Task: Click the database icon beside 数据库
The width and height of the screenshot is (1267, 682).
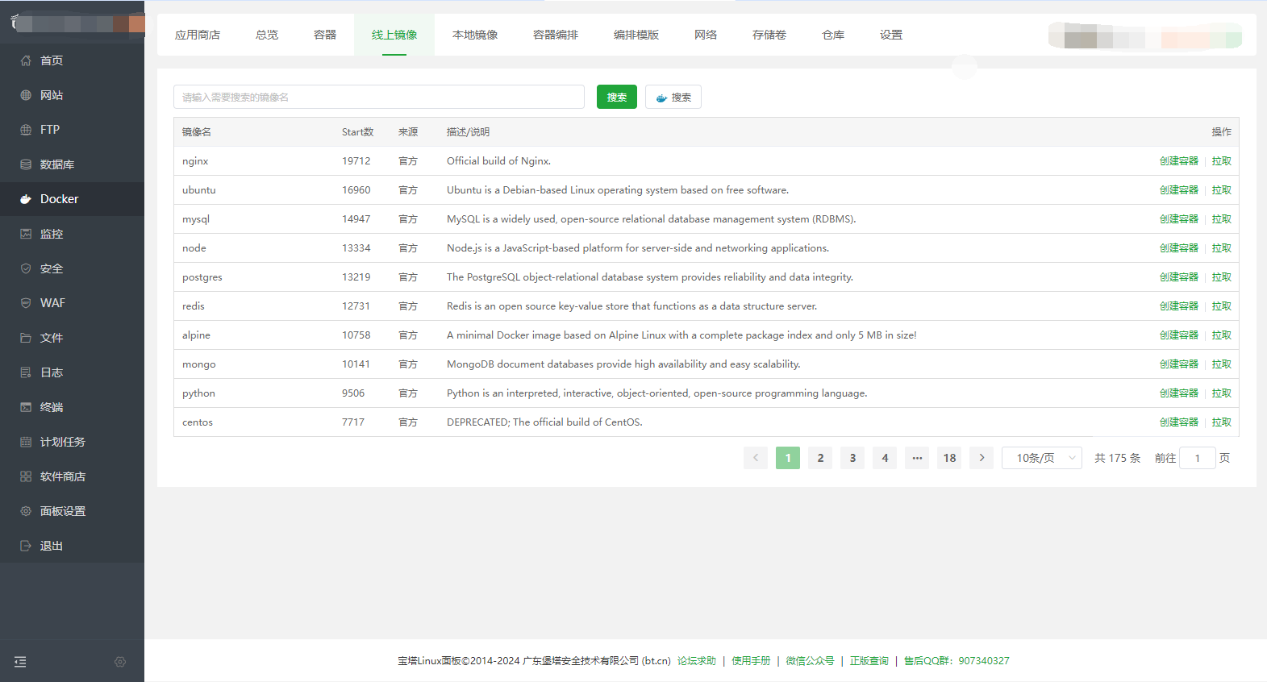Action: 26,164
